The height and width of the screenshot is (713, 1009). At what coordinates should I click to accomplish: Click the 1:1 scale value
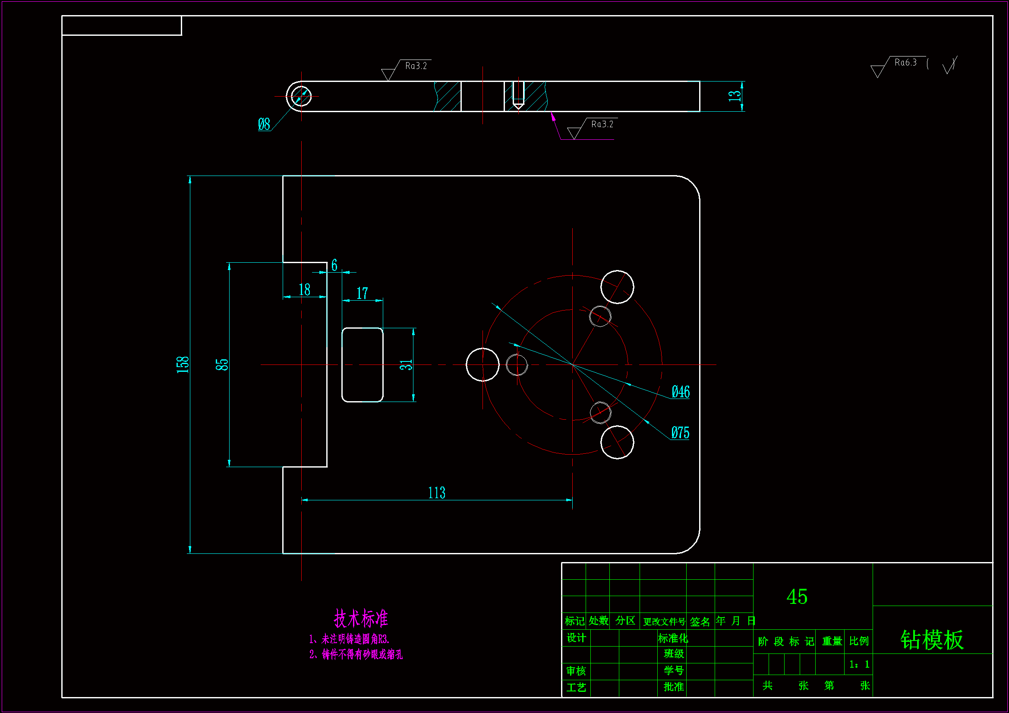coord(859,664)
